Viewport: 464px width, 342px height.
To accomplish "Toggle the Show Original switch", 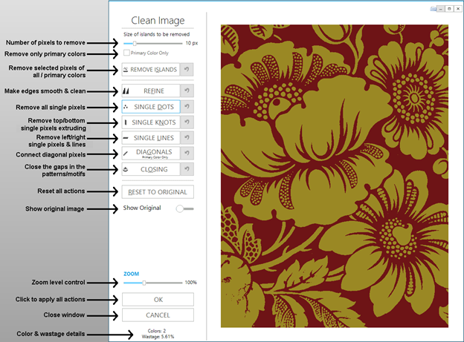I will 184,208.
